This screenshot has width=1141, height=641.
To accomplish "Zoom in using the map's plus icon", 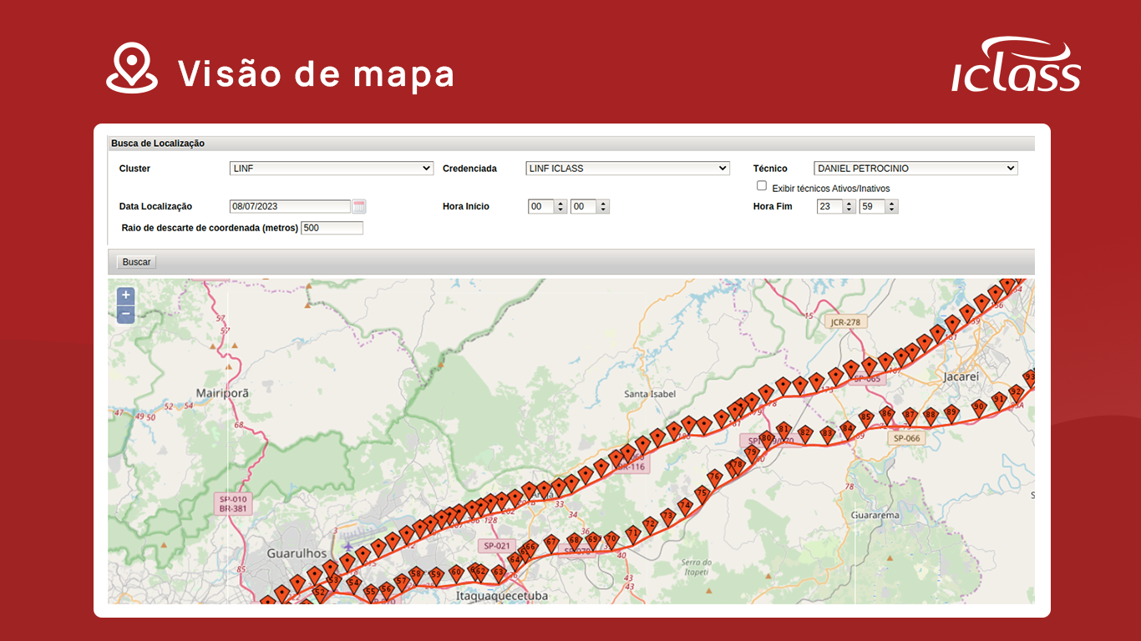I will pos(125,295).
